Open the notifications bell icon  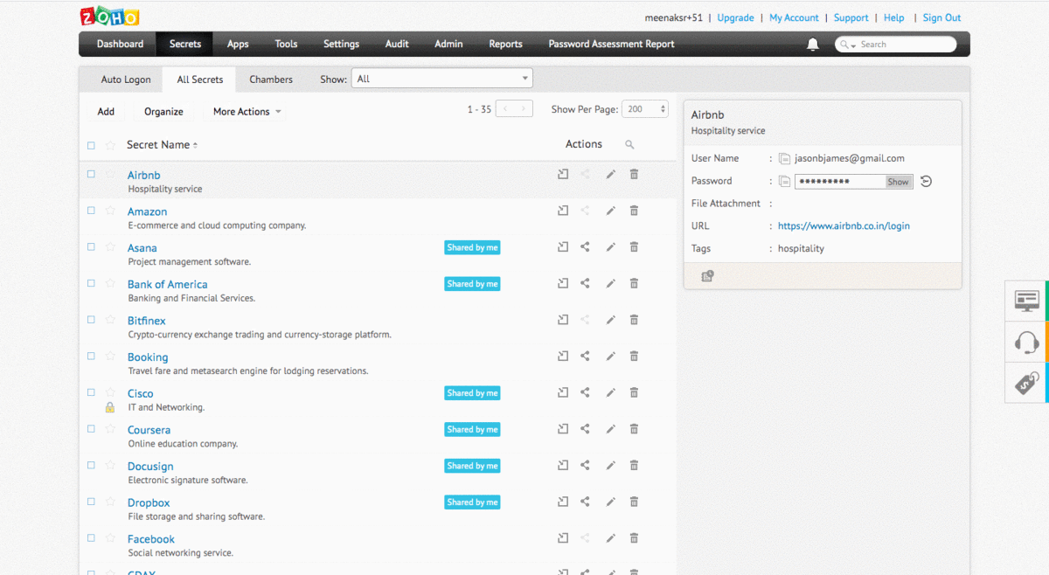813,45
